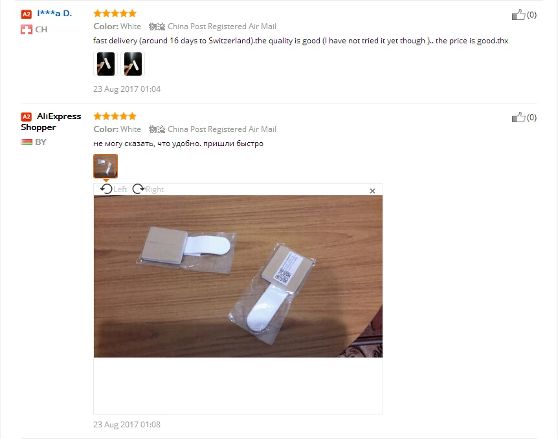
Task: Collapse the selected Belarus review thumbnail
Action: [106, 166]
